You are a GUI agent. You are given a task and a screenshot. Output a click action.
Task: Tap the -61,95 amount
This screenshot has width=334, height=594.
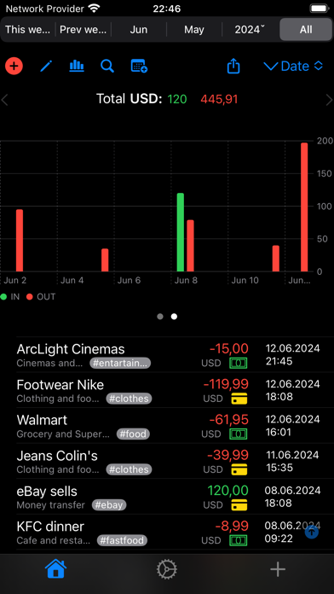click(x=229, y=419)
